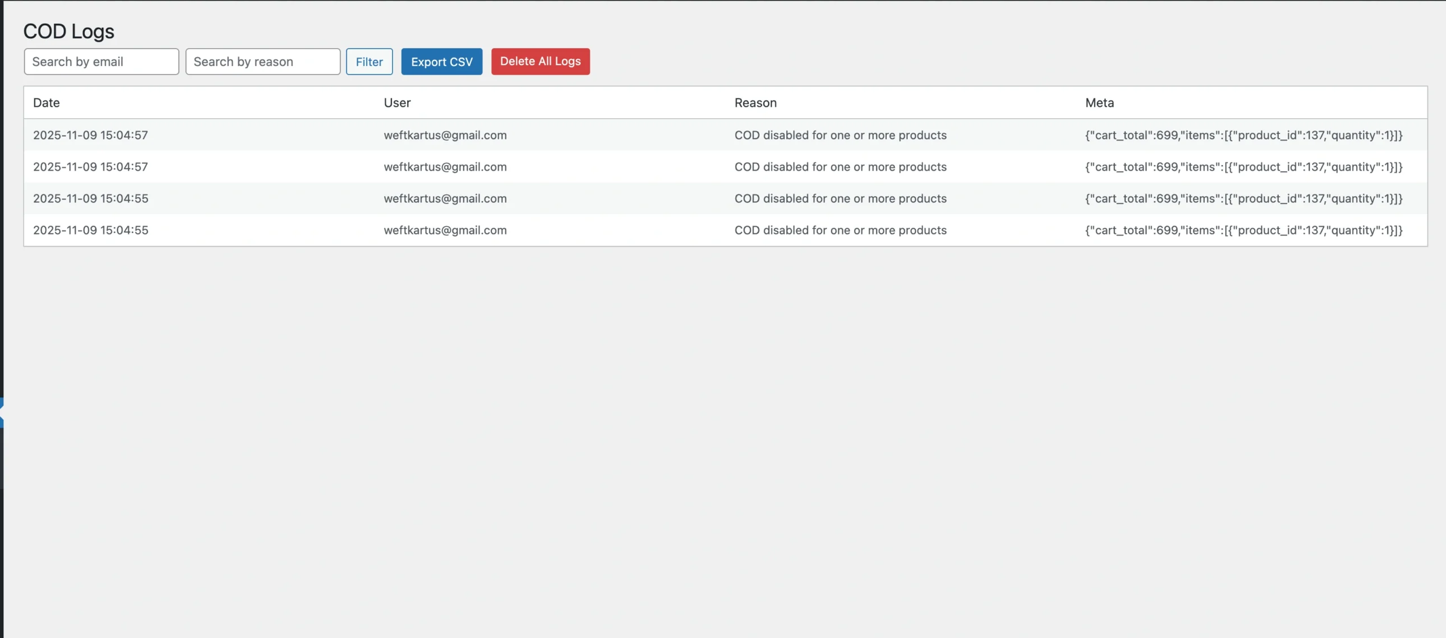Select the third row's date cell
This screenshot has width=1446, height=638.
pyautogui.click(x=90, y=198)
